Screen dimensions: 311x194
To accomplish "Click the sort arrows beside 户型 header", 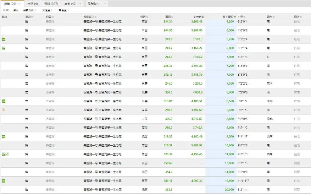I will 245,17.
